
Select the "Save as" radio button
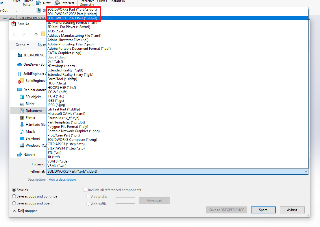(x=14, y=190)
